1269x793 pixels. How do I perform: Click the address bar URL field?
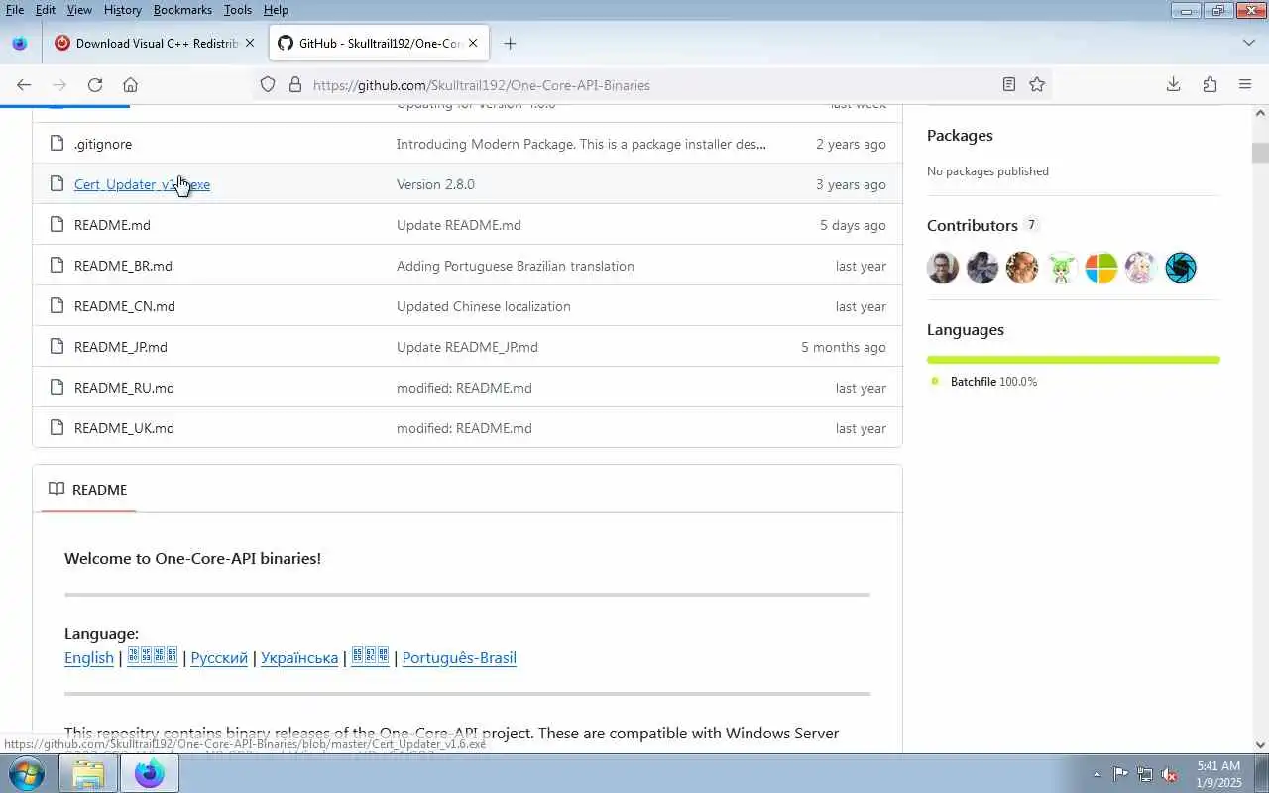coord(649,85)
